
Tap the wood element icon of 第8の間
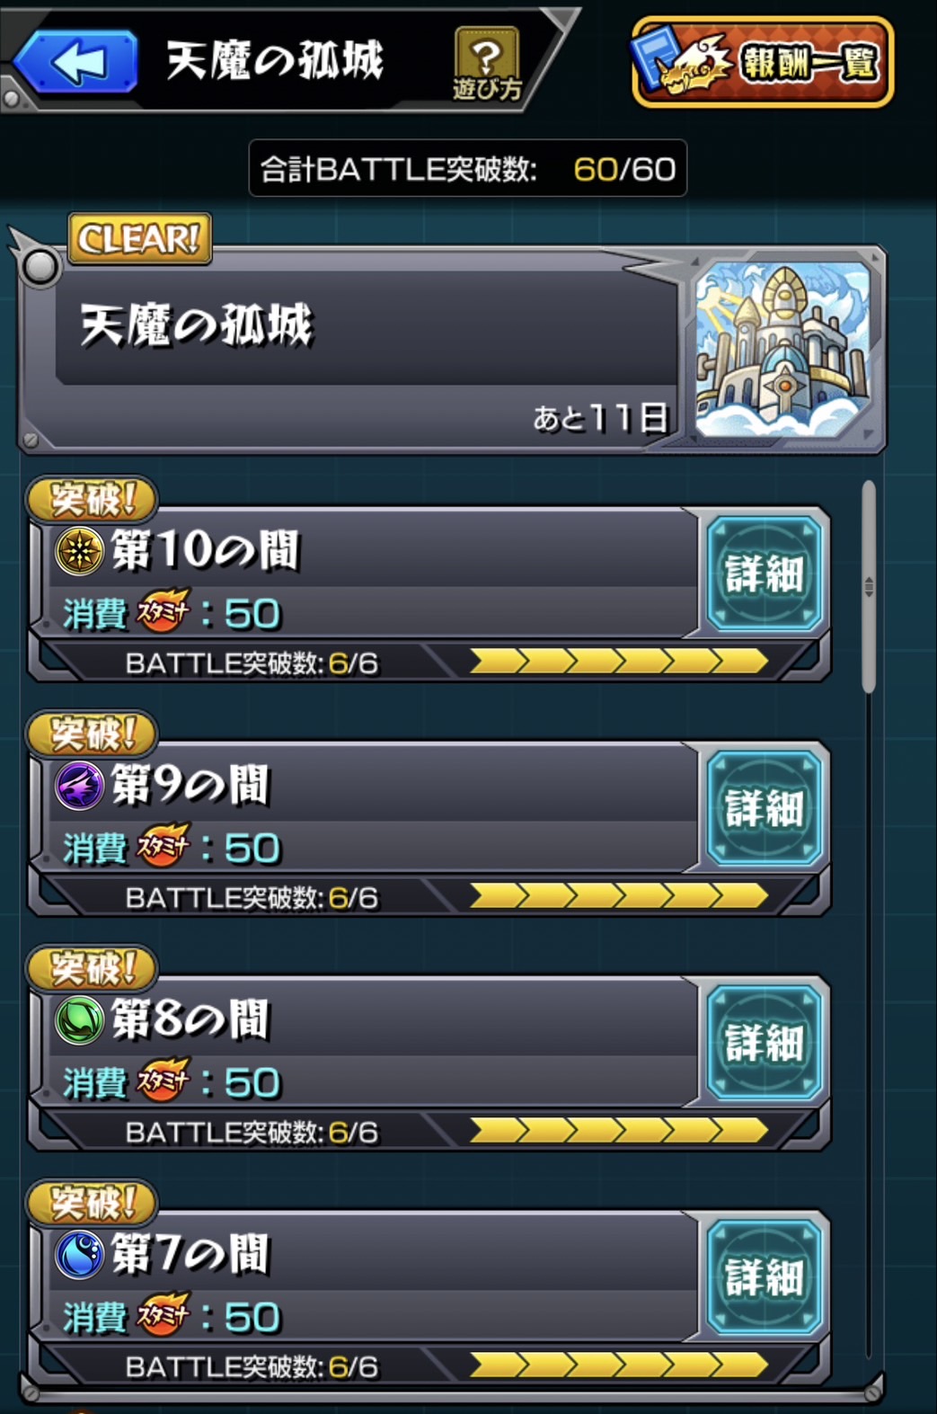tap(79, 1019)
